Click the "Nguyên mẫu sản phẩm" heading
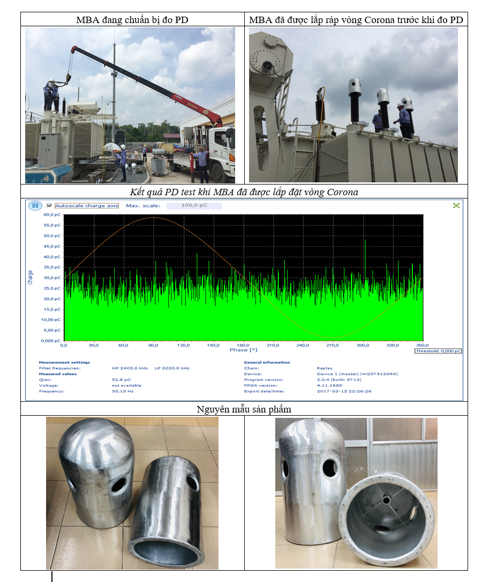This screenshot has width=489, height=582. 244,409
